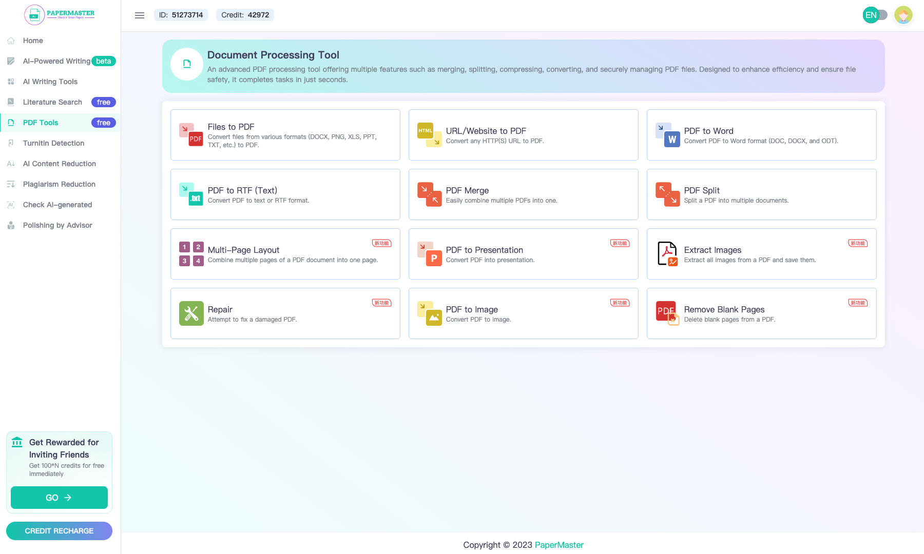Click the URL/Website to PDF HTML icon
The height and width of the screenshot is (554, 924).
point(429,135)
